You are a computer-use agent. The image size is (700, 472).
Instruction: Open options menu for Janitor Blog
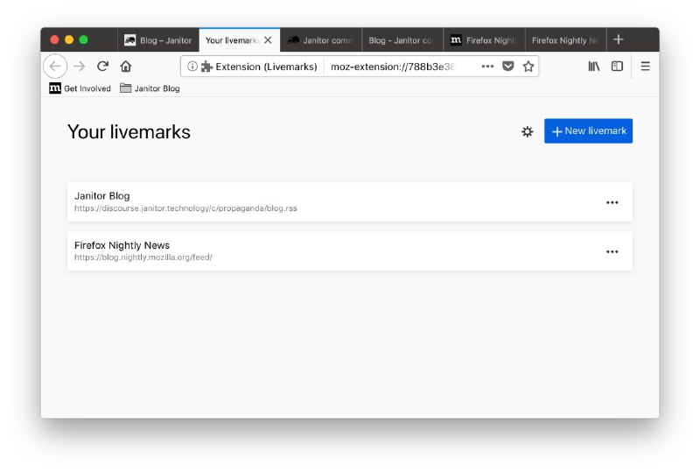[612, 202]
